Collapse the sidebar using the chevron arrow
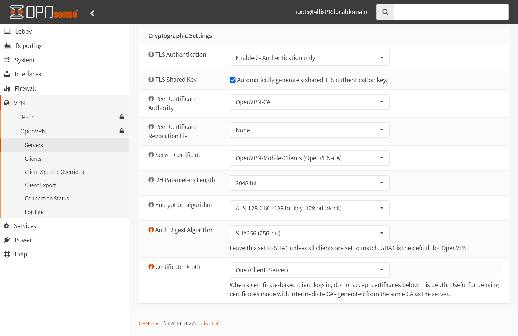The height and width of the screenshot is (336, 518). point(92,13)
